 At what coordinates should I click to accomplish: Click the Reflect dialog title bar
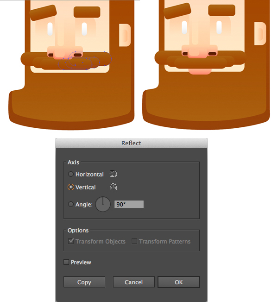tap(131, 143)
